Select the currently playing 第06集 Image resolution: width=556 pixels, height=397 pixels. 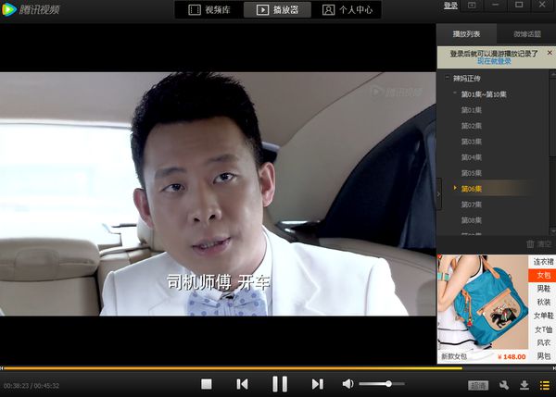click(472, 189)
